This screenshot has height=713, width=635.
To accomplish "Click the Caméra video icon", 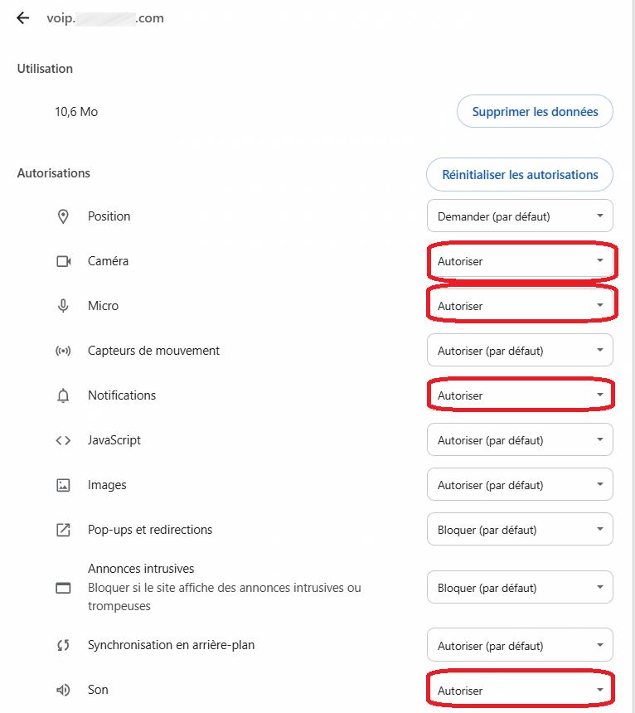I will pos(63,261).
